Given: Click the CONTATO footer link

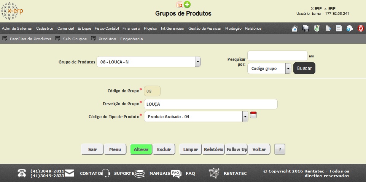Looking at the screenshot, I should (x=91, y=174).
